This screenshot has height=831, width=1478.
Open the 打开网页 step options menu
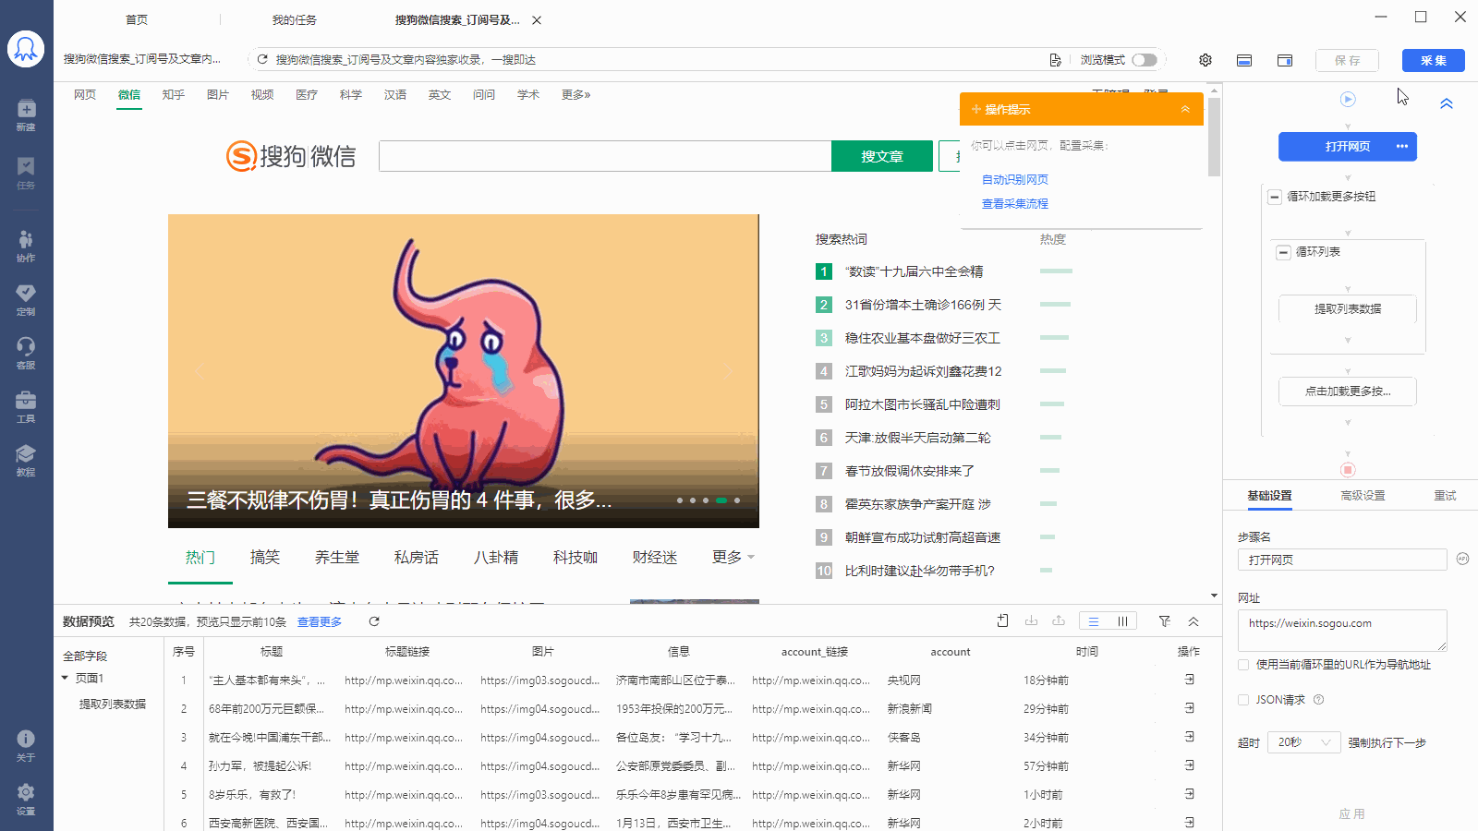tap(1402, 146)
